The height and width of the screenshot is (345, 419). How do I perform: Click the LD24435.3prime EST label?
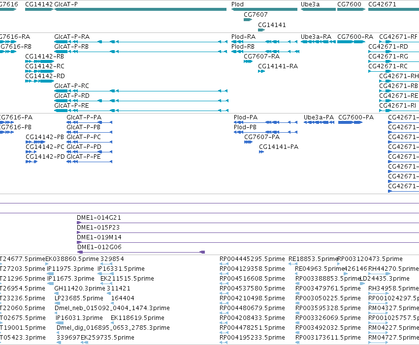click(385, 279)
